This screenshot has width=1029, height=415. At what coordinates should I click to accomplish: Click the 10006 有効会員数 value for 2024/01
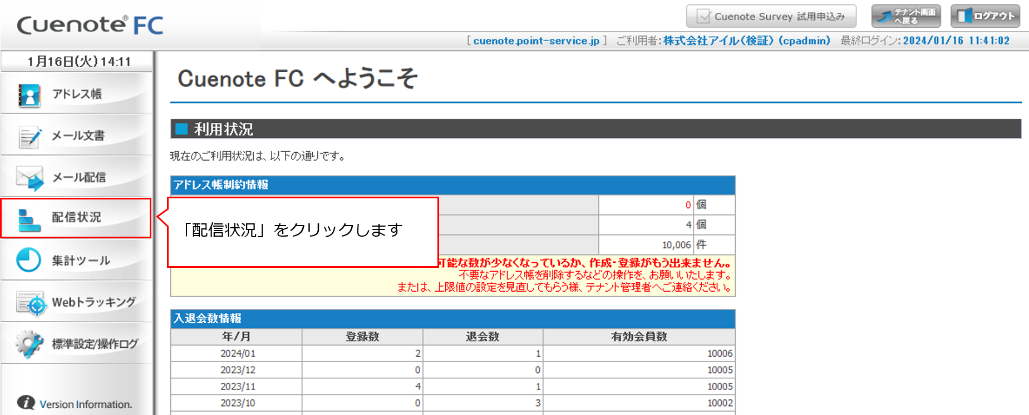pos(639,353)
